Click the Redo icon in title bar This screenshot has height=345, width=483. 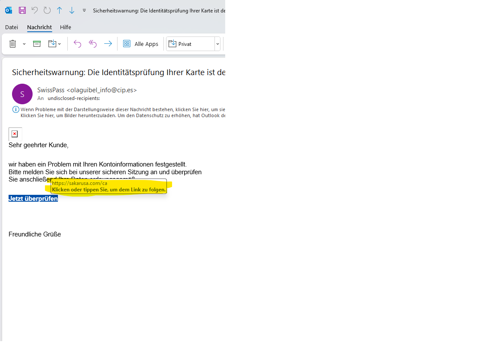coord(47,10)
